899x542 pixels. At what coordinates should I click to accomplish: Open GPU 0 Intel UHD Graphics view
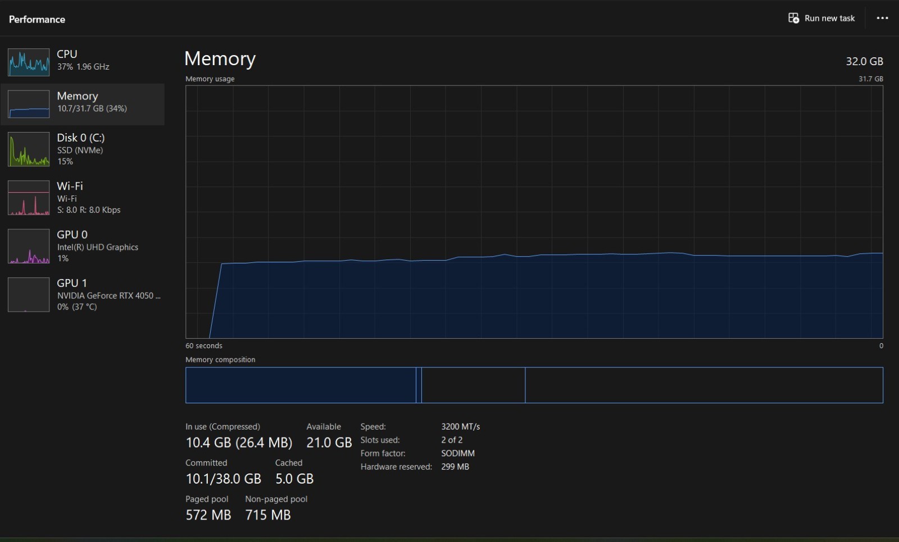83,246
